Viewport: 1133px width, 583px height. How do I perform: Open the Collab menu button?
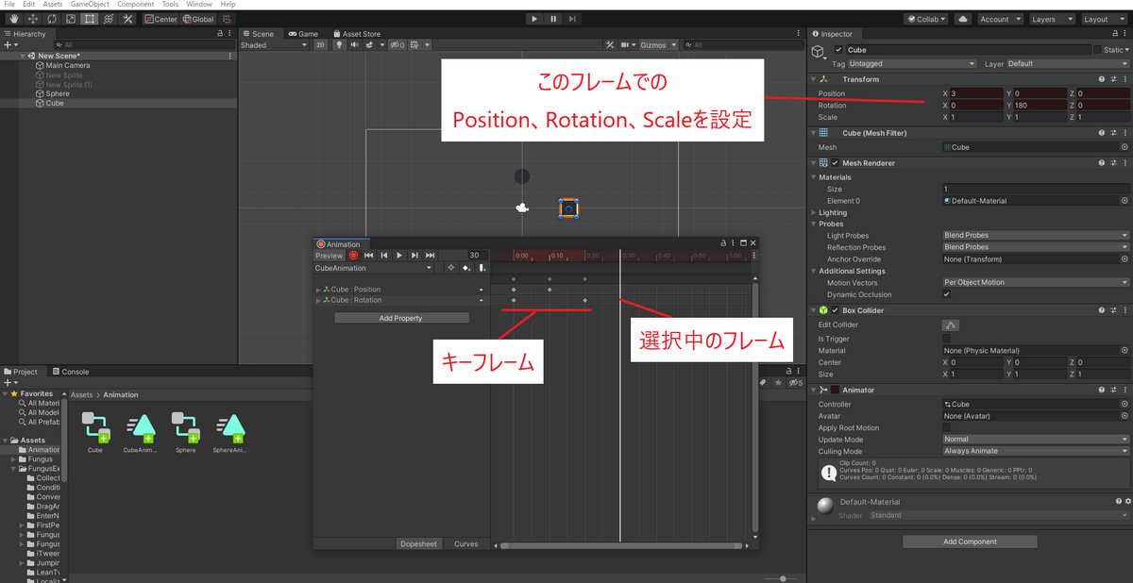click(x=927, y=19)
